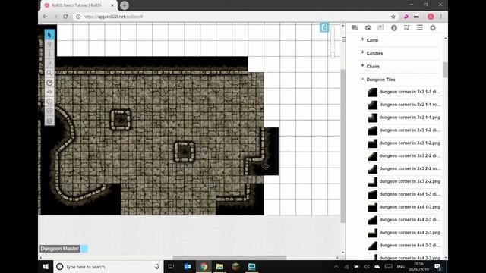The height and width of the screenshot is (273, 486).
Task: Open Task View on the taskbar
Action: [x=171, y=266]
